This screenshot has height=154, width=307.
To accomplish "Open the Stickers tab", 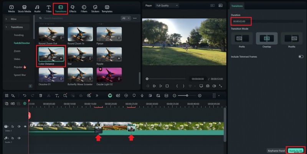I will click(x=95, y=9).
